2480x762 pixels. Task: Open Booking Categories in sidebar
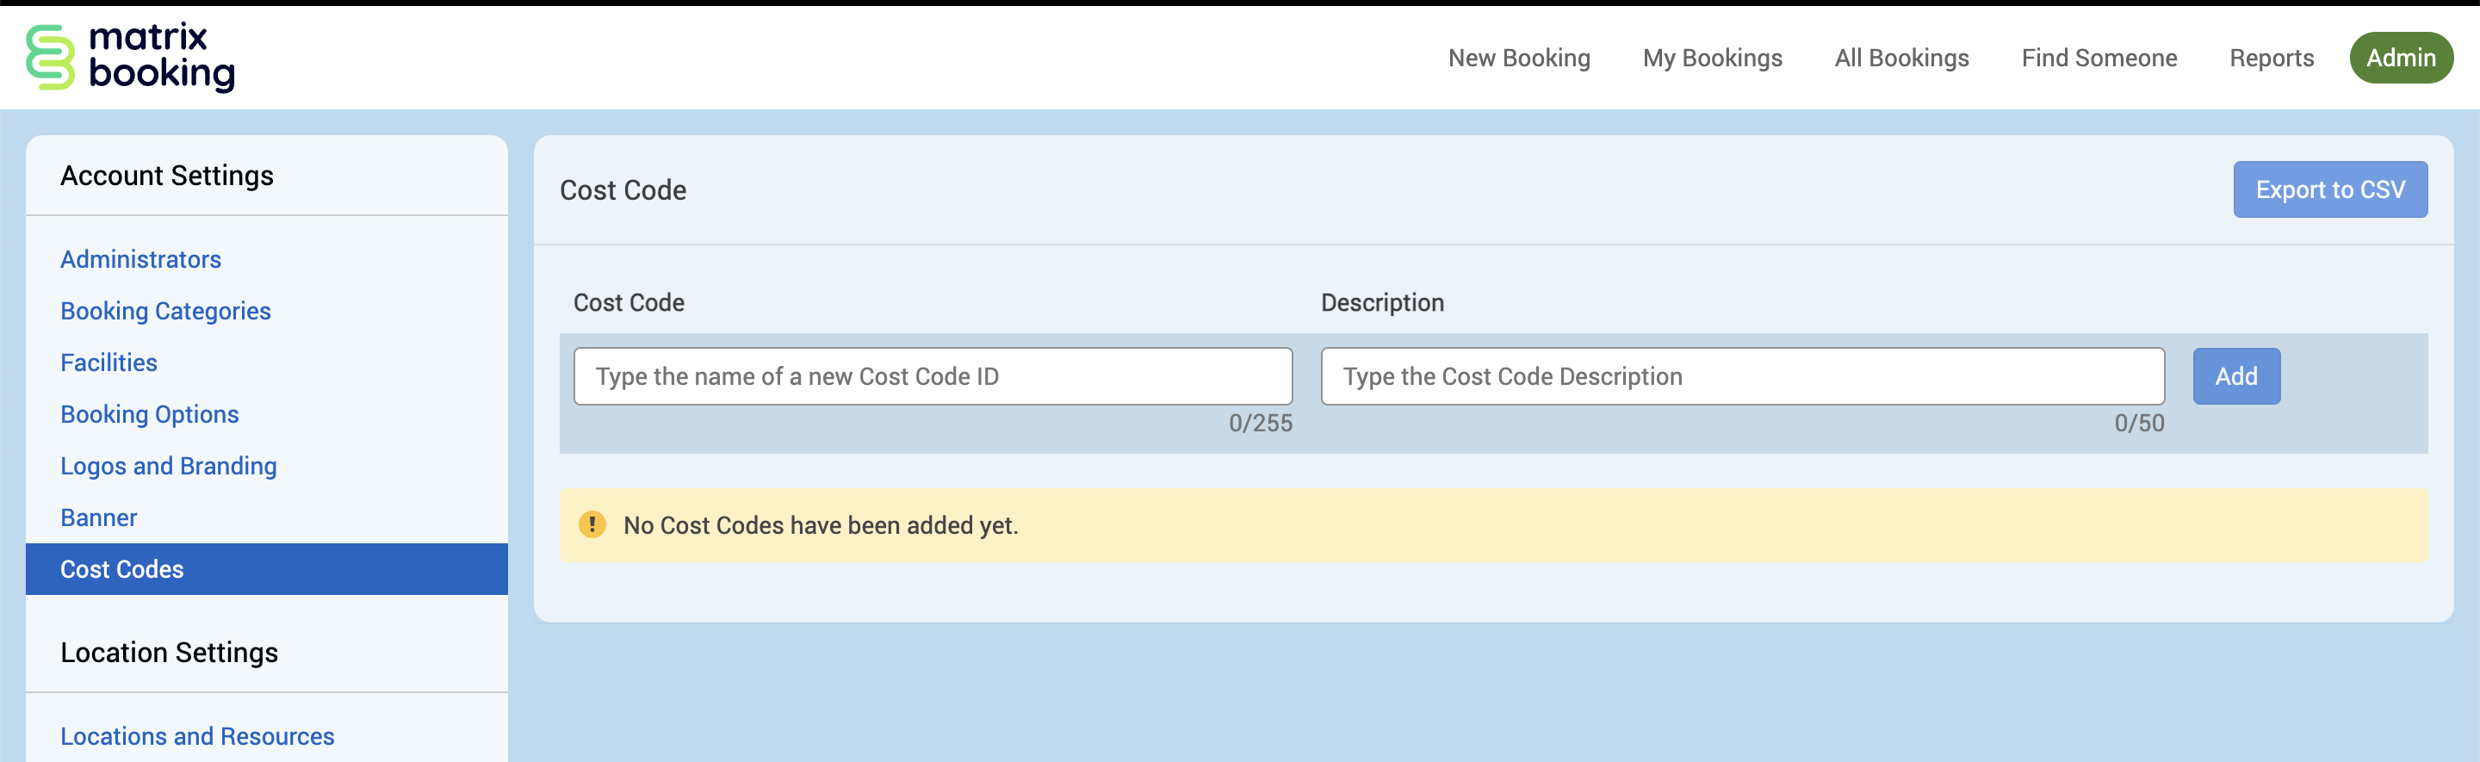(x=165, y=311)
